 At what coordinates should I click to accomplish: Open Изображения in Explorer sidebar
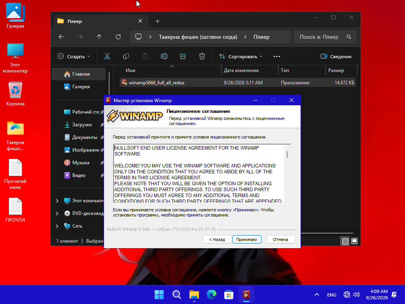[x=79, y=150]
